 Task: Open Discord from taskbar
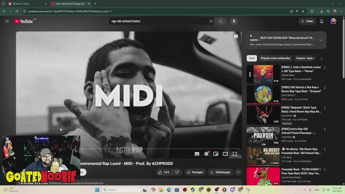click(232, 190)
